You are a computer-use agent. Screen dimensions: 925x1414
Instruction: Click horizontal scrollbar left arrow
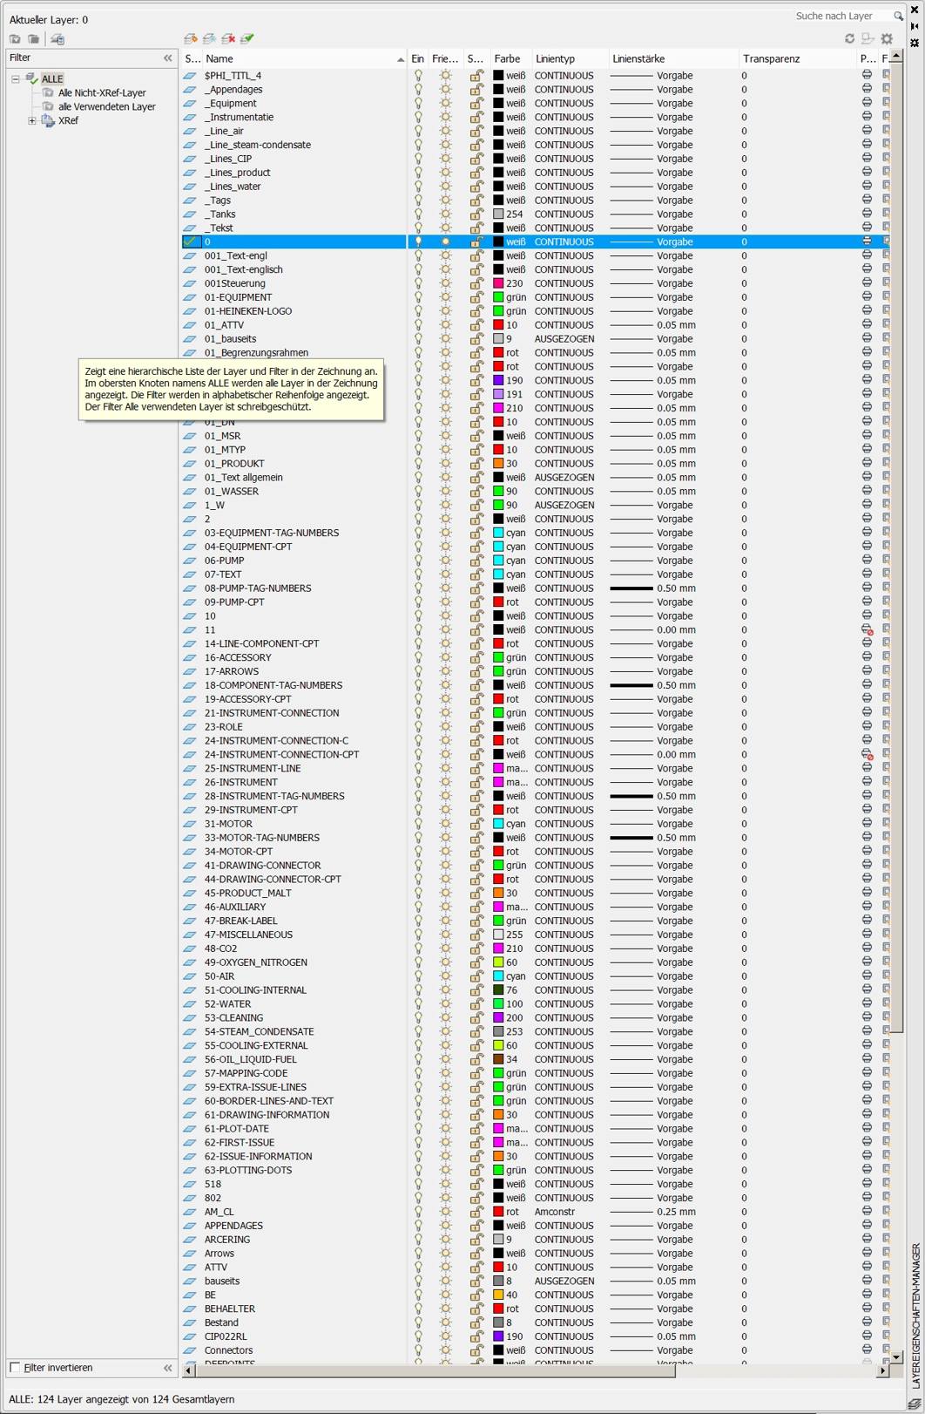click(188, 1370)
